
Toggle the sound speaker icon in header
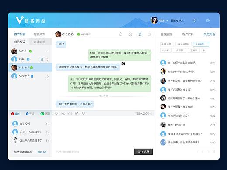tap(195, 20)
